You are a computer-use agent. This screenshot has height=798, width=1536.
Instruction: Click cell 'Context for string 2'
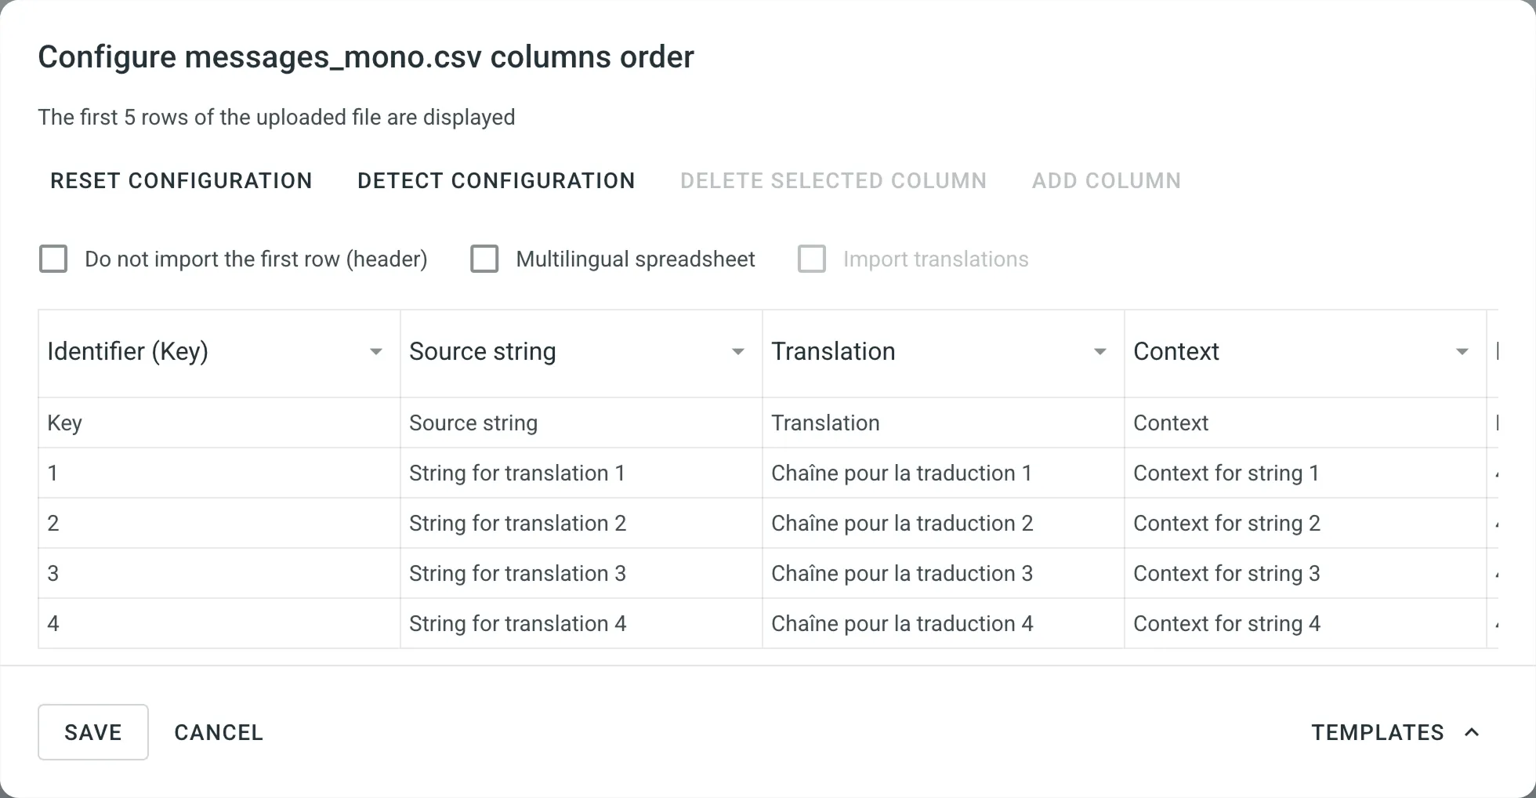1306,523
